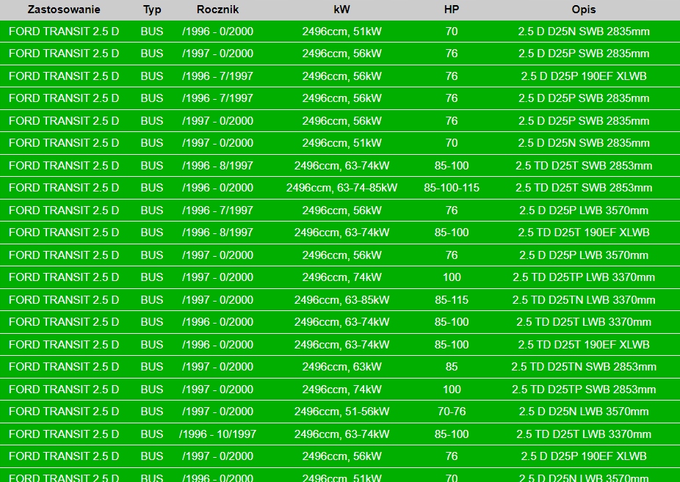Click the HP column header
680x482 pixels.
[452, 10]
